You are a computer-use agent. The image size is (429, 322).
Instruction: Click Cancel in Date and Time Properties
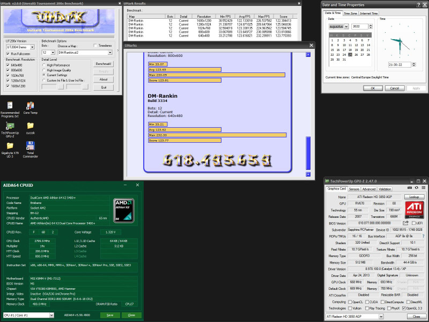(x=395, y=88)
